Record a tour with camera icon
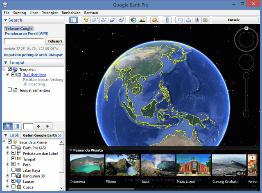The height and width of the screenshot is (193, 262). tap(121, 20)
